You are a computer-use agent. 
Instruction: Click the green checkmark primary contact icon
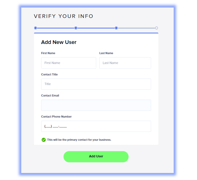click(44, 140)
